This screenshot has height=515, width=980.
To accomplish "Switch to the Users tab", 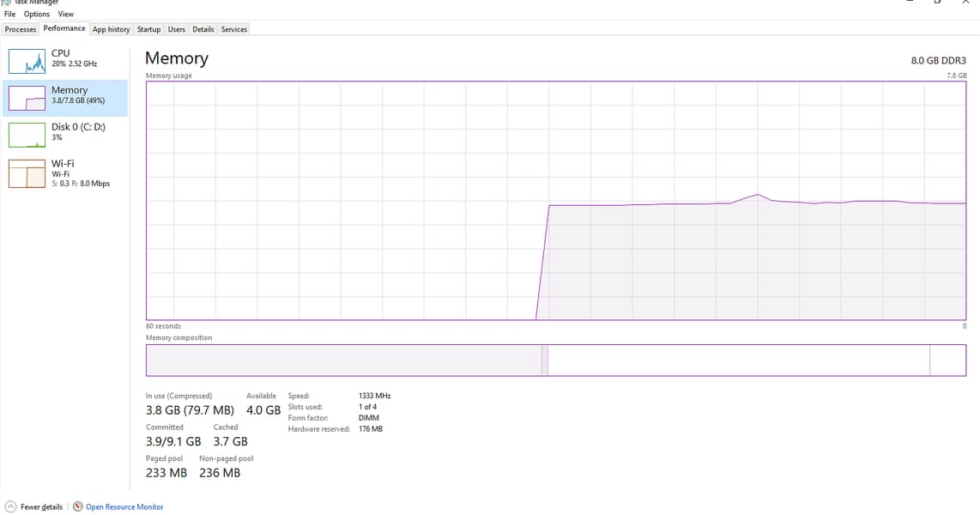I will (x=177, y=29).
